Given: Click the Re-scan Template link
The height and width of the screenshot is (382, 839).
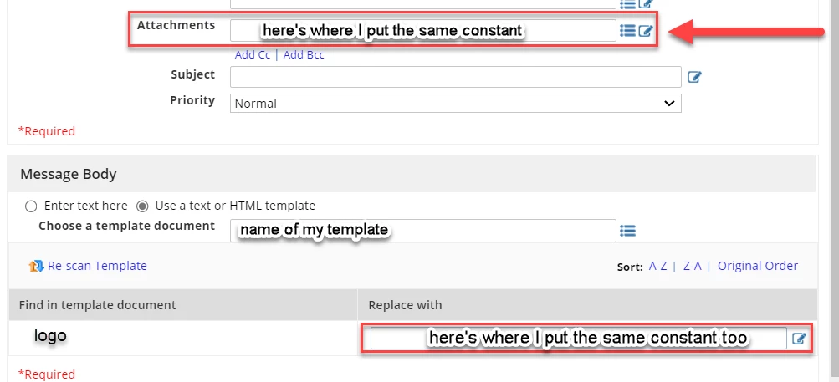Looking at the screenshot, I should point(97,266).
